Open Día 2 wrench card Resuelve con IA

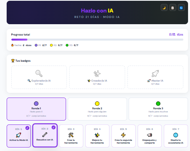click(x=45, y=135)
